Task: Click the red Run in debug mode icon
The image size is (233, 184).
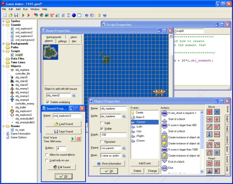Action: coord(29,15)
